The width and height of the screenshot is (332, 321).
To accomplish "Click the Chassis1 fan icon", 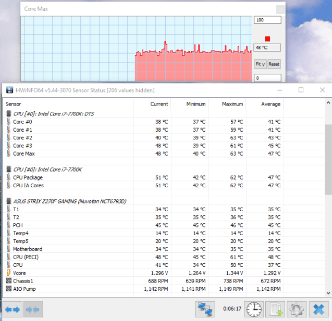I will pyautogui.click(x=8, y=280).
